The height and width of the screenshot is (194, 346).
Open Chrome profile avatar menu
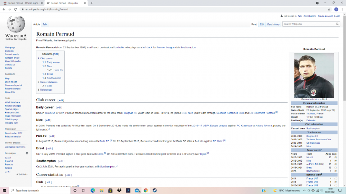pos(336,9)
